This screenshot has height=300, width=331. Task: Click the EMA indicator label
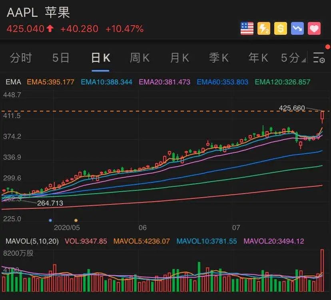[13, 82]
